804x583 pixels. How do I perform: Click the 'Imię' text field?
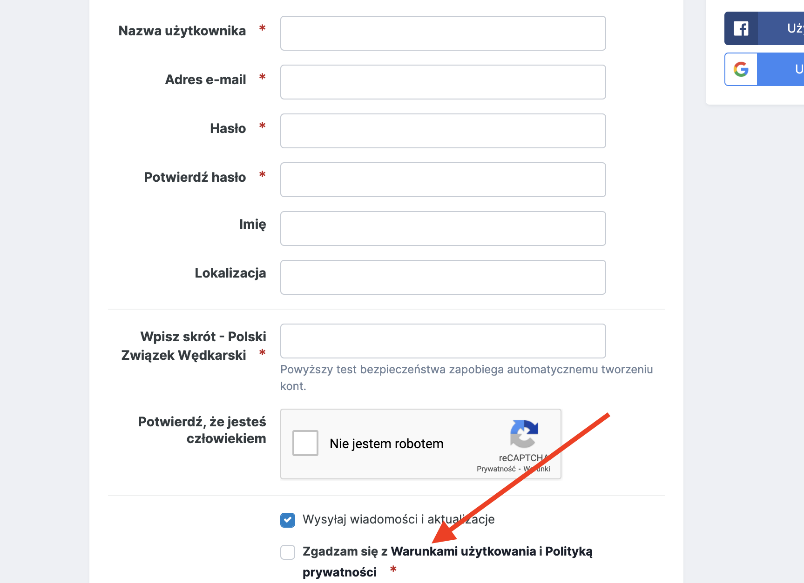pos(443,229)
